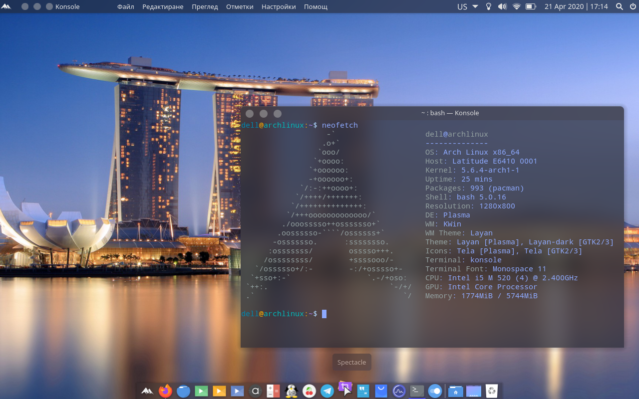
Task: Open the home folder in the dock
Action: pos(455,391)
